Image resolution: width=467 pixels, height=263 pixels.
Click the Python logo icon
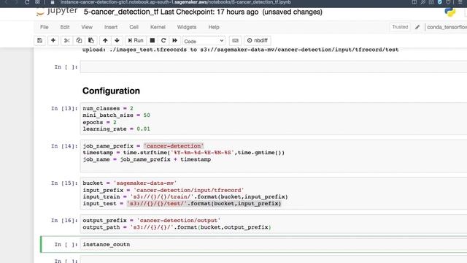coord(449,12)
